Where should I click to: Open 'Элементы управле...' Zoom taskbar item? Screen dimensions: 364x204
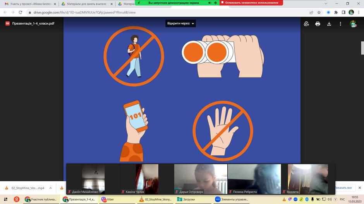[232, 199]
